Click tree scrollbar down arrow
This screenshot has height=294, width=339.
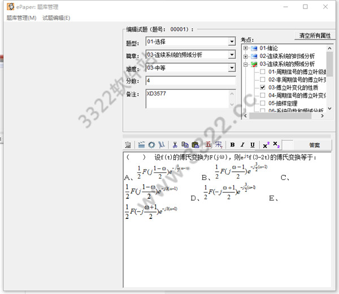[x=329, y=109]
